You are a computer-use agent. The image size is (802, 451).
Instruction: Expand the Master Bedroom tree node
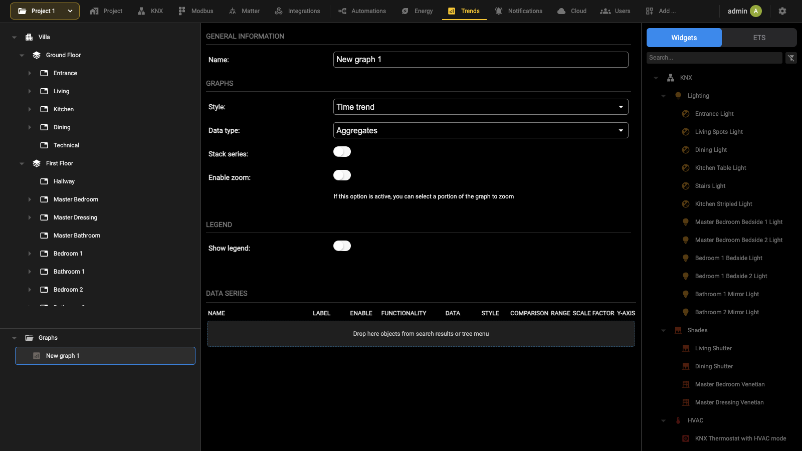pos(30,199)
